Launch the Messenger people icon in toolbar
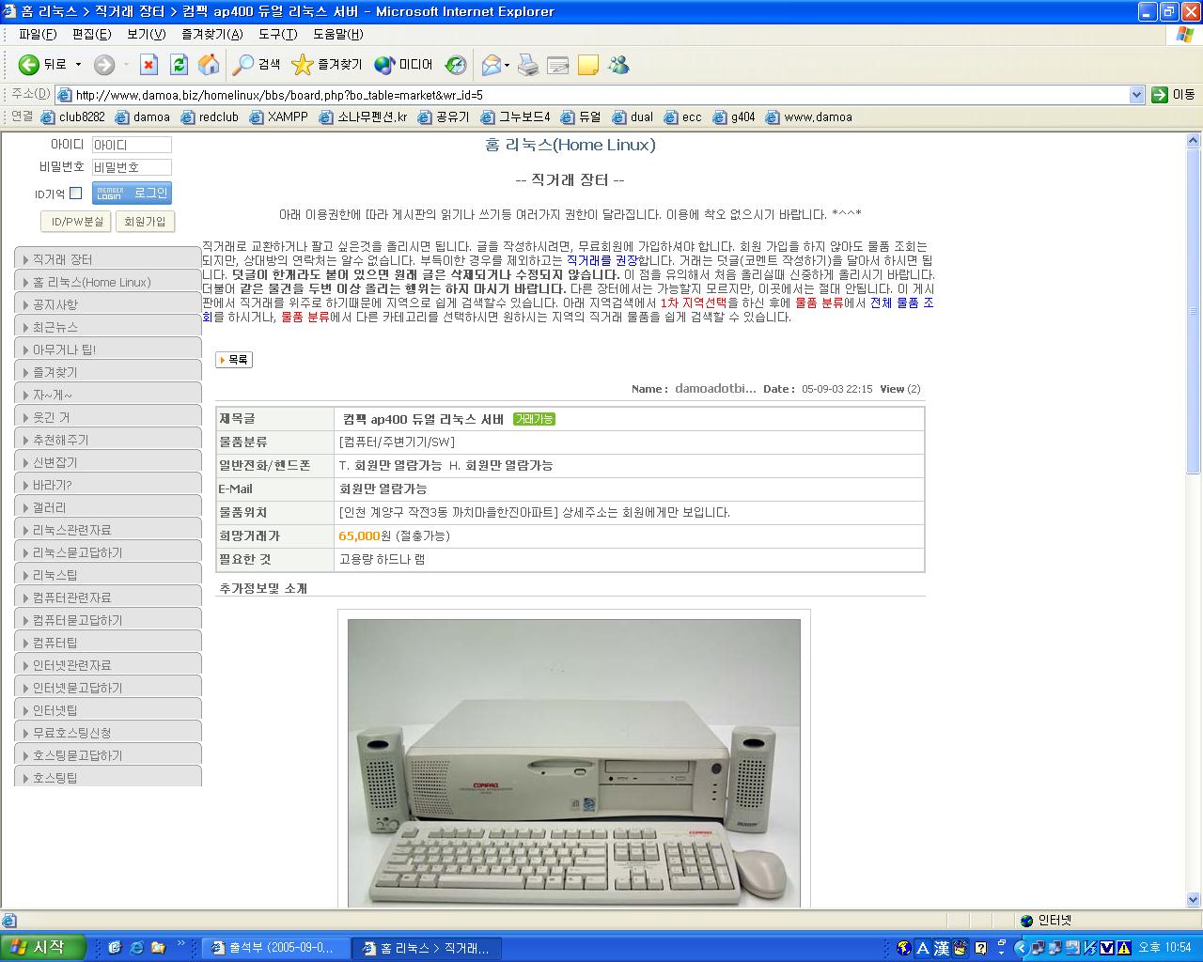 click(x=618, y=65)
